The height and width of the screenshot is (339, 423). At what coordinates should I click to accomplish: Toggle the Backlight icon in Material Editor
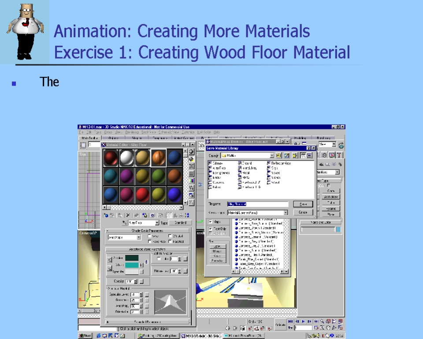tap(191, 159)
